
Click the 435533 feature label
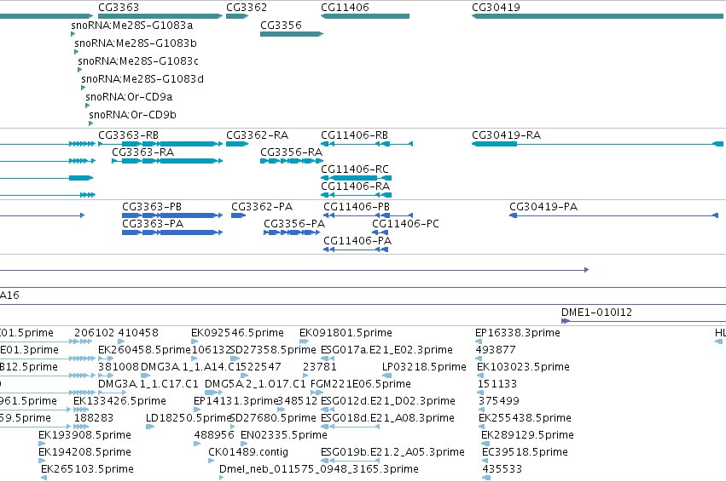coord(502,469)
